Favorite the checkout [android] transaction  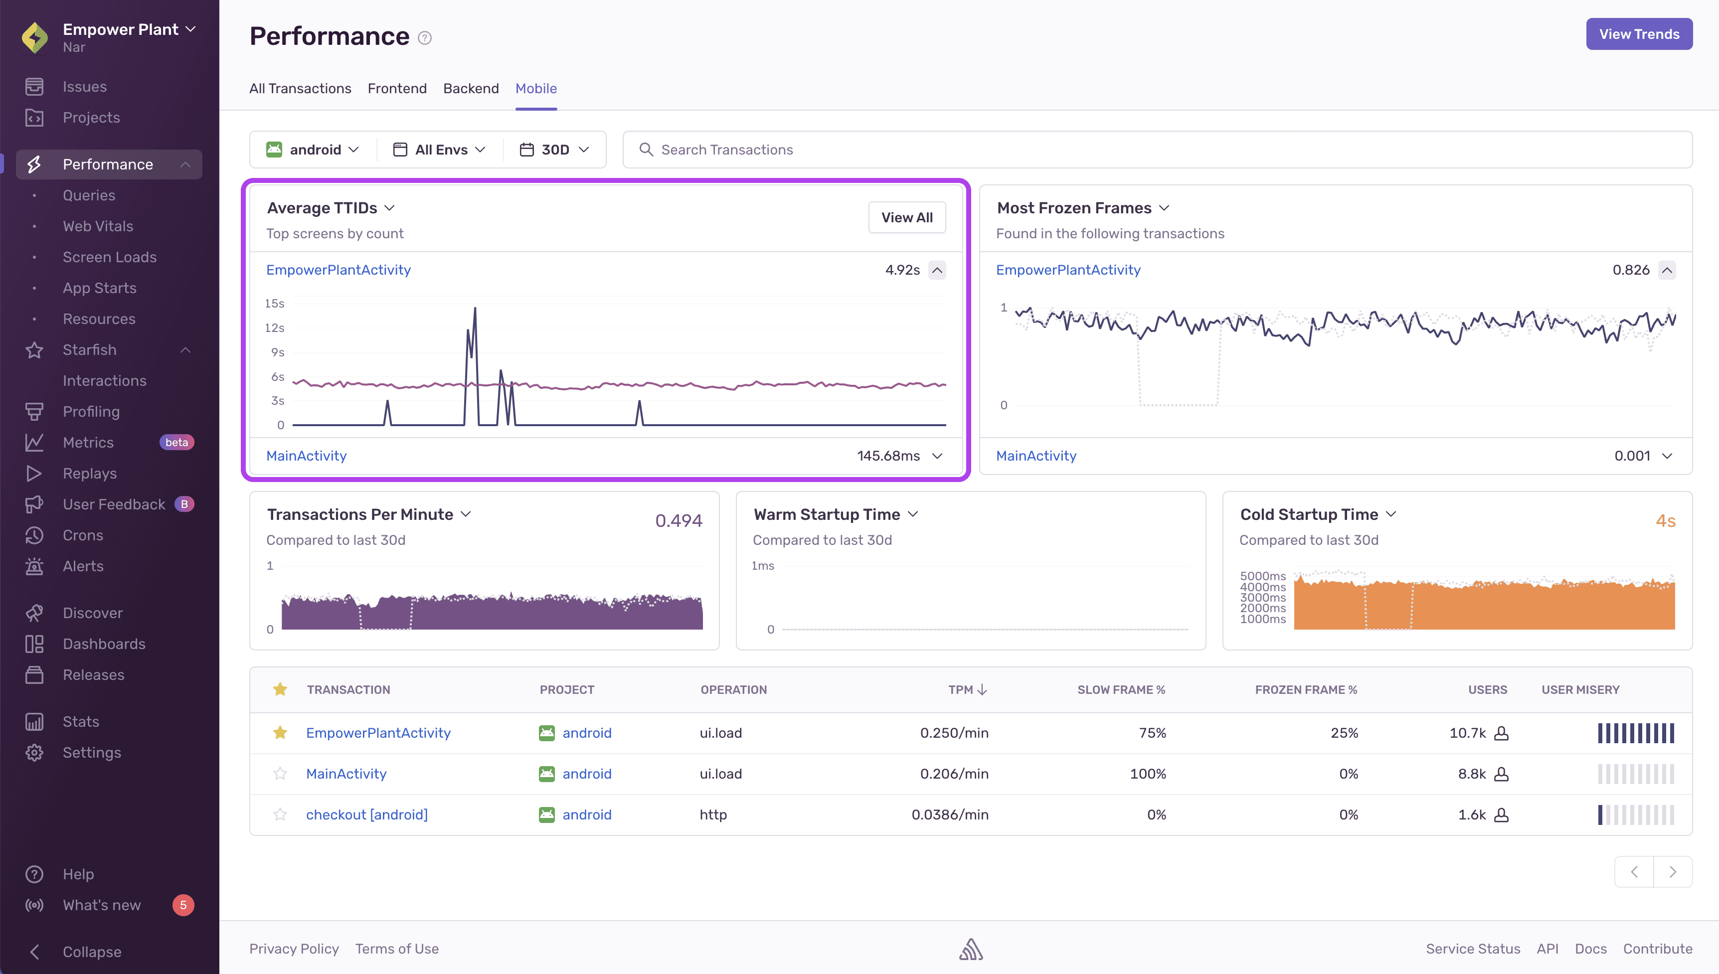tap(280, 814)
